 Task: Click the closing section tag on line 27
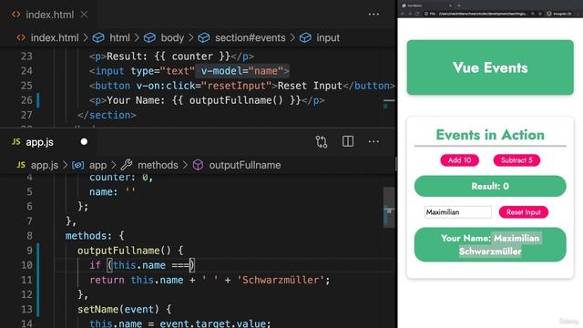pyautogui.click(x=107, y=116)
